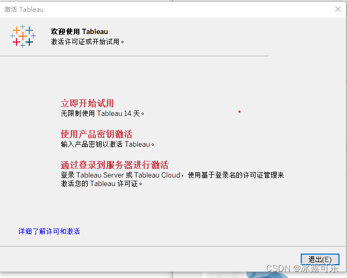This screenshot has width=347, height=278.
Task: Click the 登录 Tableau Server 或 Tableau Cloud description
Action: coord(172,179)
